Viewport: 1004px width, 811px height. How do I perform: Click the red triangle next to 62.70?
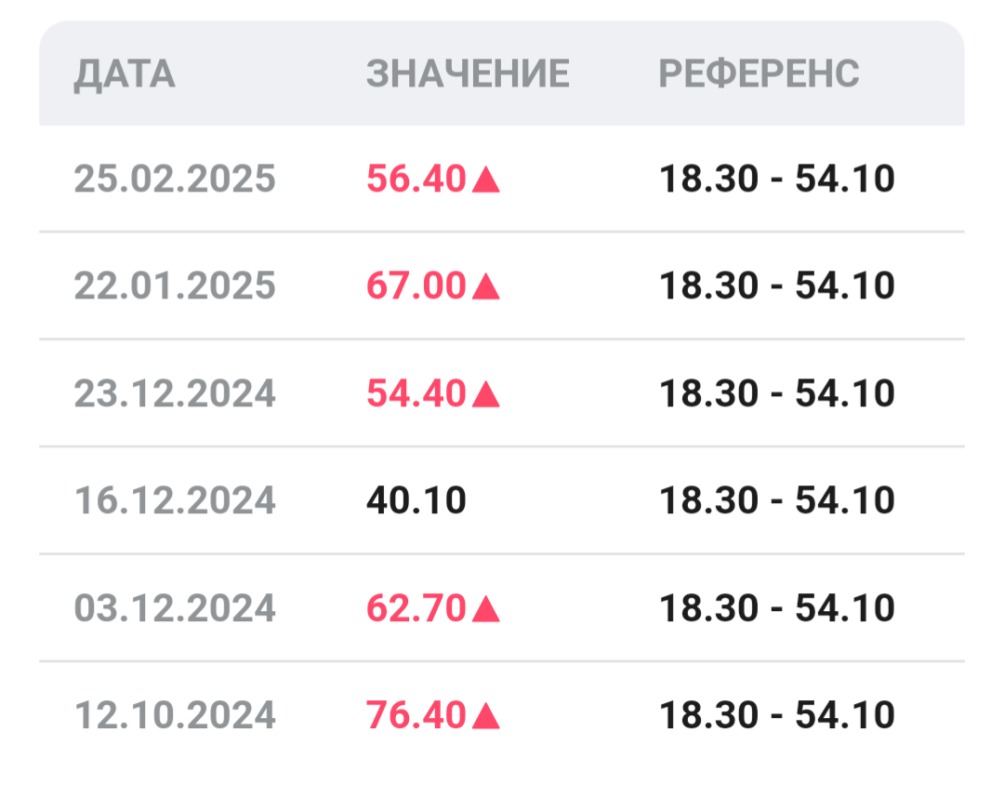(x=486, y=610)
